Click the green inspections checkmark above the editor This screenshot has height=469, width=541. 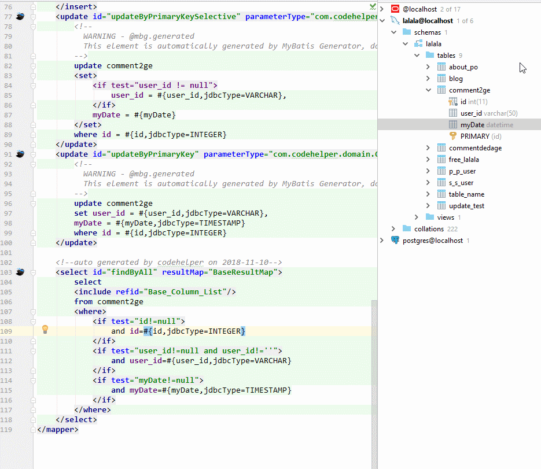373,5
